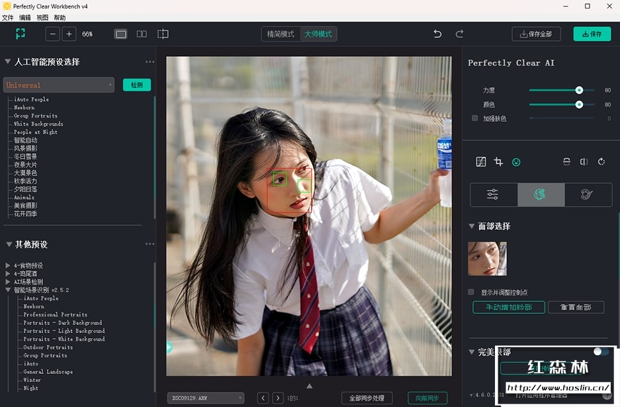
Task: Collapse 智能场景识别 v2.5.2 folder
Action: [x=7, y=290]
